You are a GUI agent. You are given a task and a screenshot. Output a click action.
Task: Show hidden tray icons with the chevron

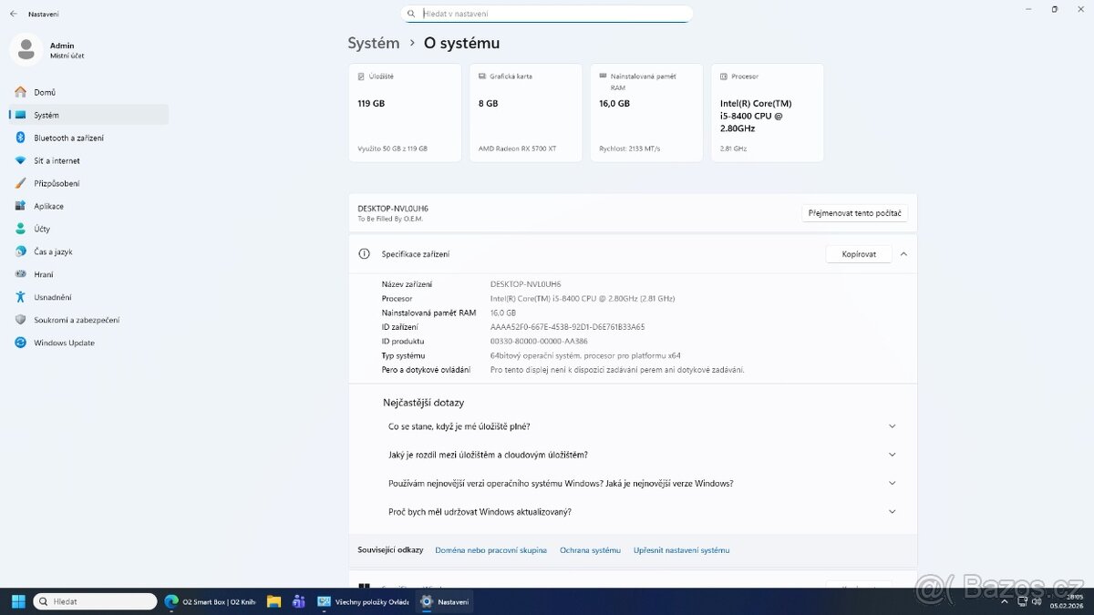click(1005, 601)
